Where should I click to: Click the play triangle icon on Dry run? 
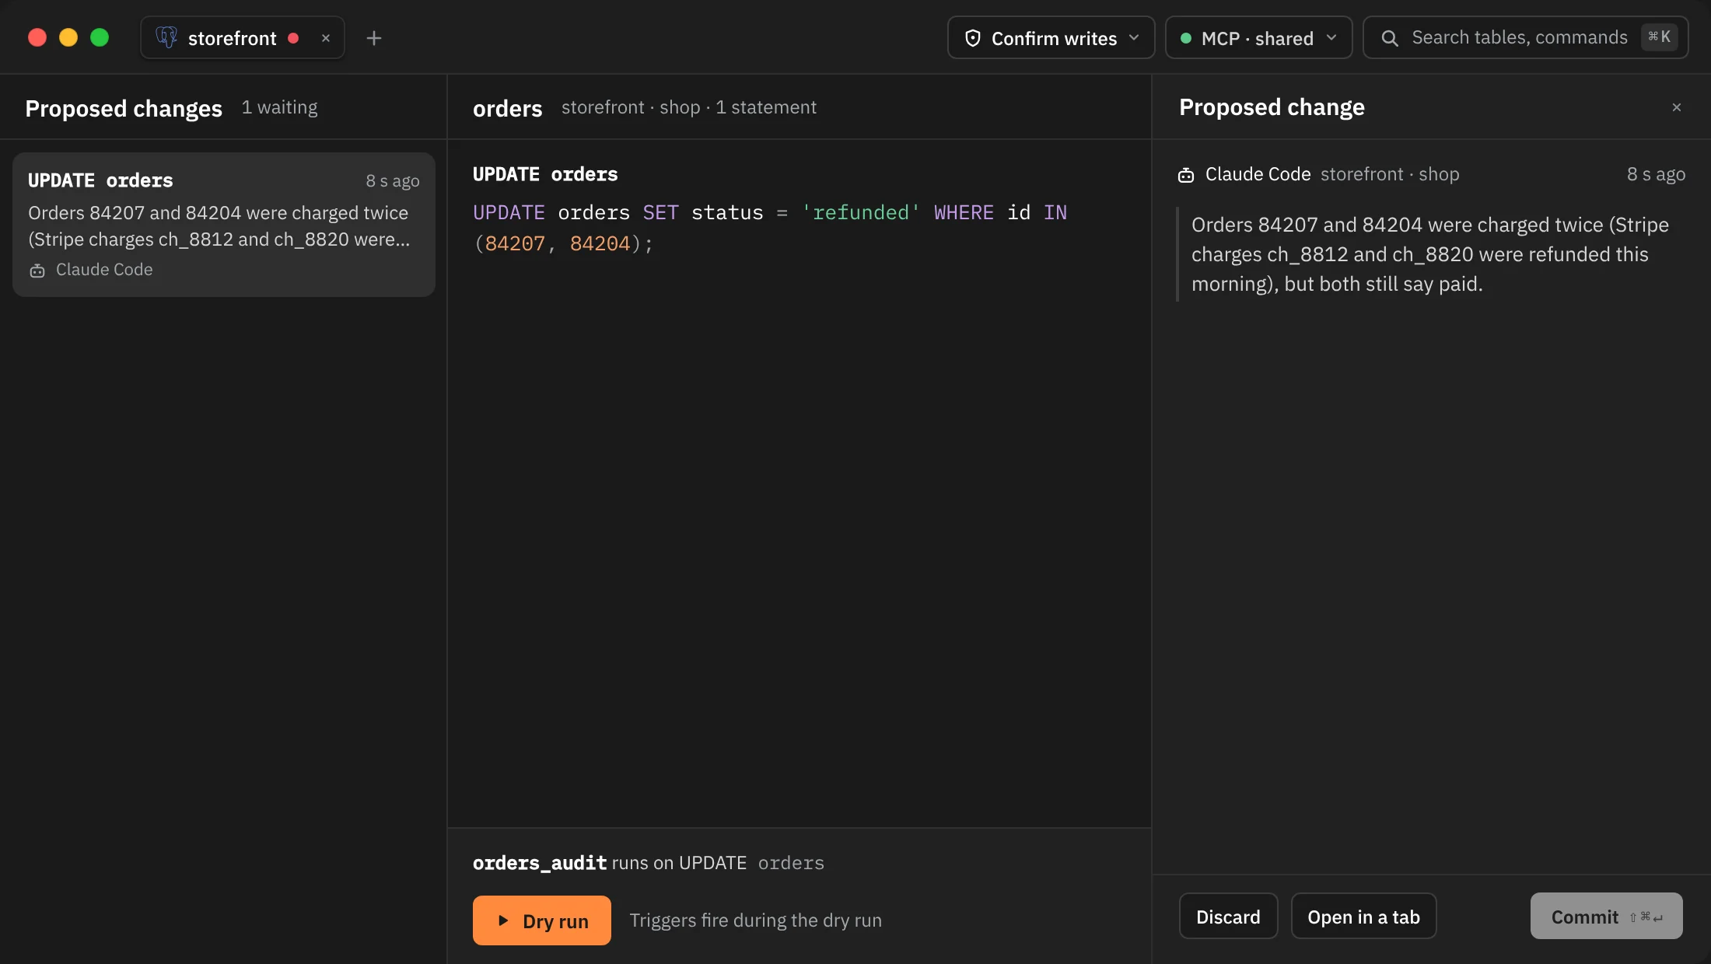(x=503, y=920)
